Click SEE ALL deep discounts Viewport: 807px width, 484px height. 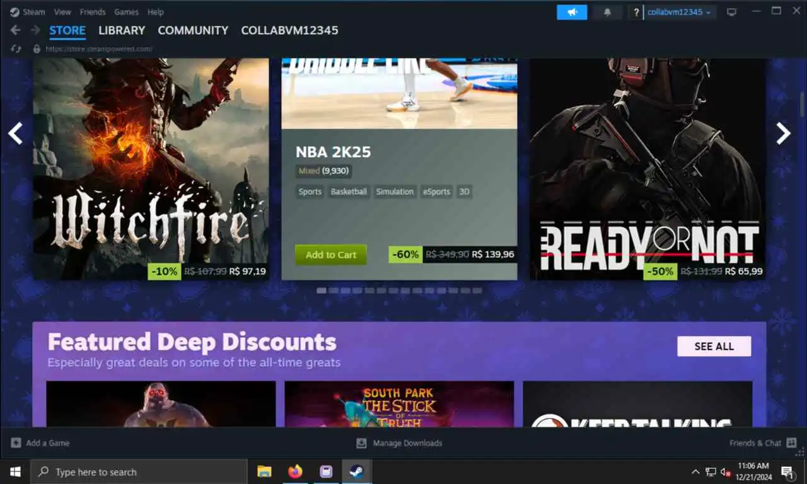pyautogui.click(x=714, y=346)
